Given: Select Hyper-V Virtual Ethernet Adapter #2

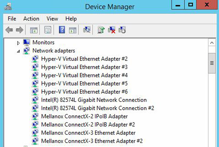Looking at the screenshot, I should 84,59.
